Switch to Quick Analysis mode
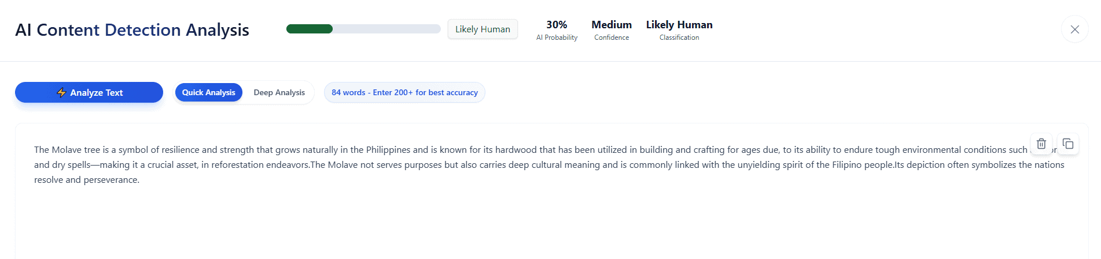Image resolution: width=1101 pixels, height=259 pixels. [208, 92]
